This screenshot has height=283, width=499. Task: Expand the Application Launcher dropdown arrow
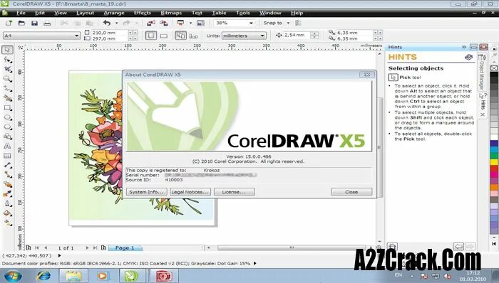pyautogui.click(x=190, y=23)
